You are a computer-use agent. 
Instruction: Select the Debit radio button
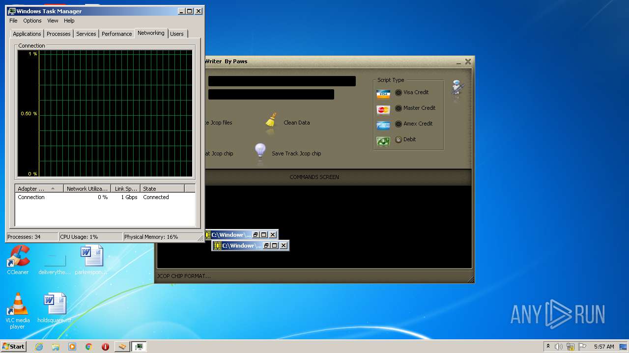tap(398, 139)
